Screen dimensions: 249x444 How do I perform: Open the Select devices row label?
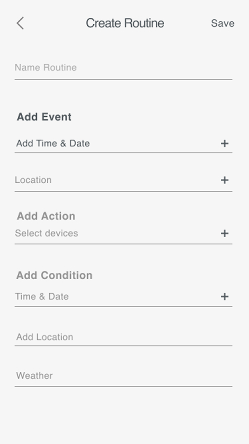(x=46, y=233)
